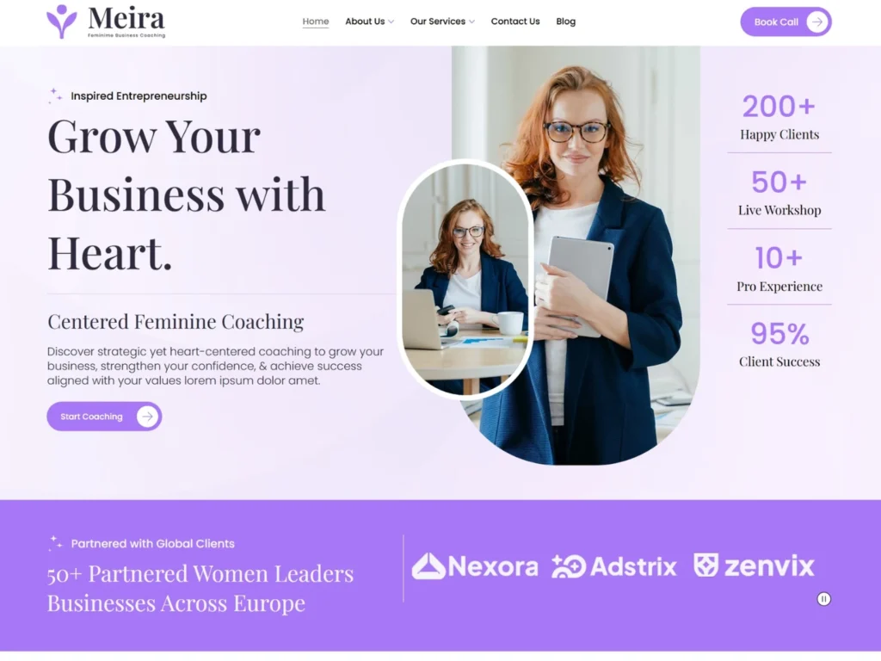This screenshot has width=881, height=661.
Task: Click the Start Coaching button
Action: point(104,417)
